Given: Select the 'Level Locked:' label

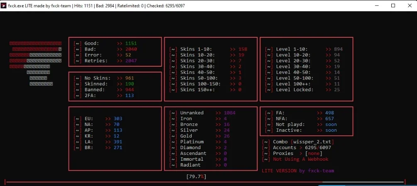Looking at the screenshot, I should point(295,89).
